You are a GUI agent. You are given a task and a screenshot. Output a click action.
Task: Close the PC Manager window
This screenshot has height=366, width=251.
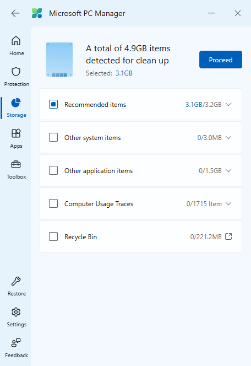click(x=237, y=13)
